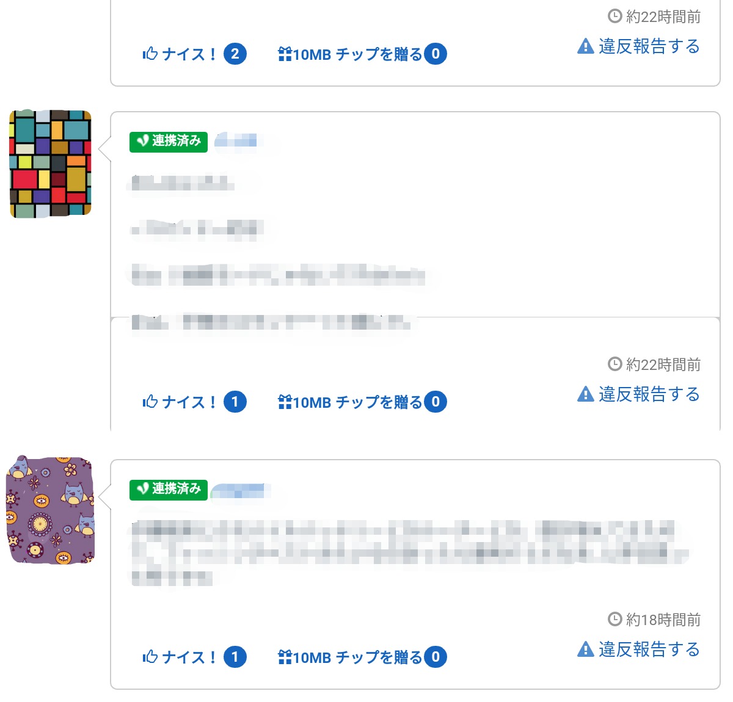The height and width of the screenshot is (702, 733).
Task: Click thumbs-up Nice icon in middle post
Action: (150, 402)
